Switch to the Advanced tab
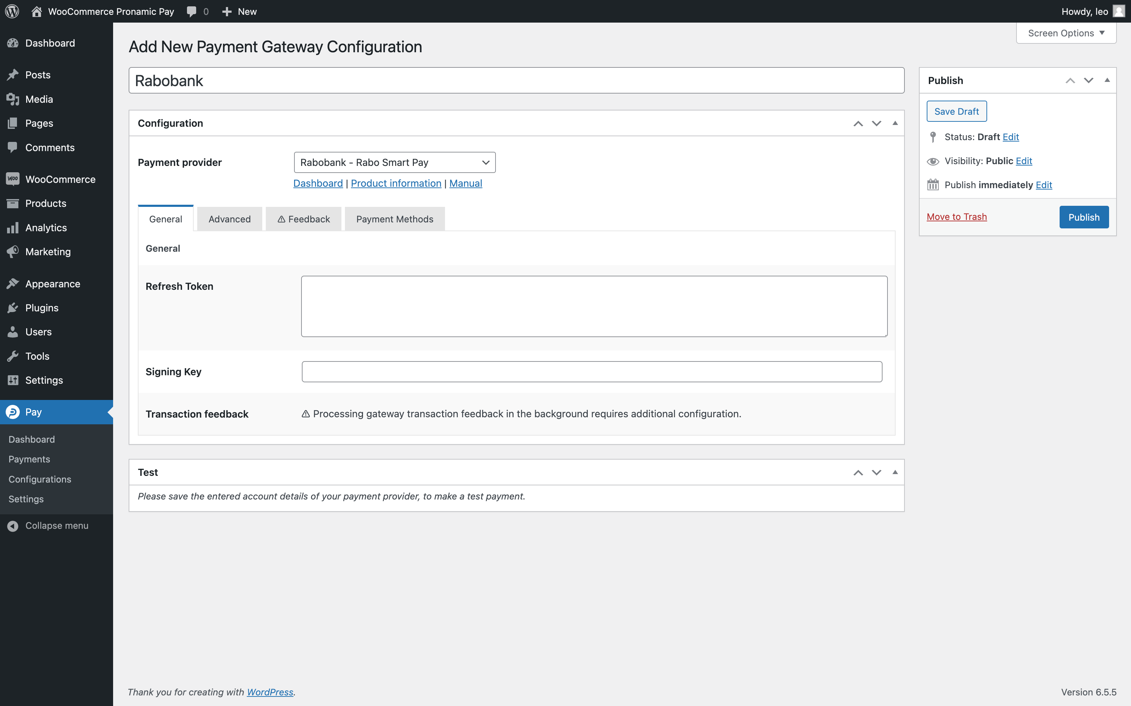1131x706 pixels. pyautogui.click(x=229, y=218)
